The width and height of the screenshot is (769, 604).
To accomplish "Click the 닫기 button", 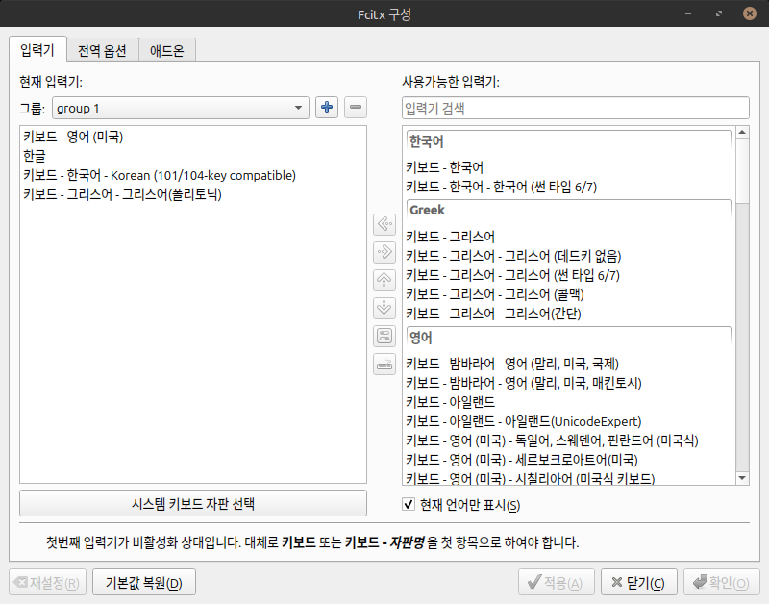I will coord(639,583).
